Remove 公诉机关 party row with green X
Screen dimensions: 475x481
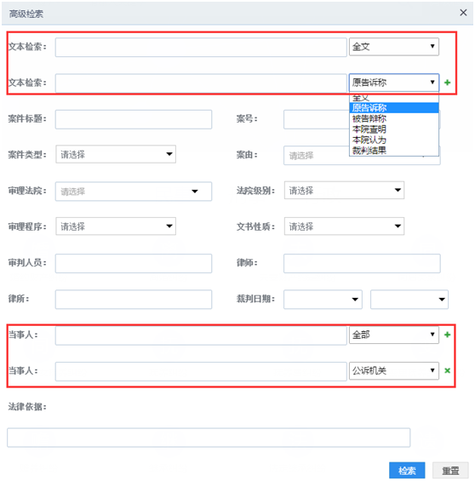447,370
